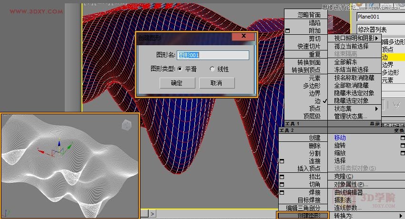405x219 pixels.
Task: Choose 编辑三角剖分 menu entry
Action: point(303,208)
